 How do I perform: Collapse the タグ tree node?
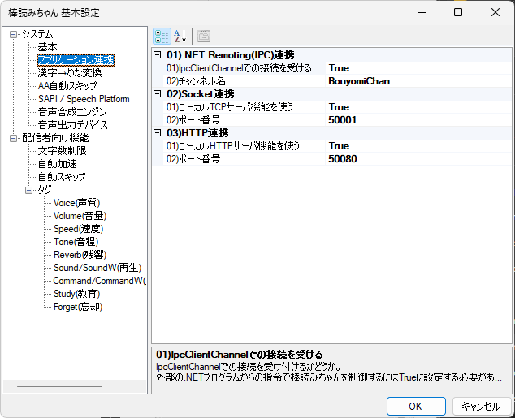[x=29, y=190]
